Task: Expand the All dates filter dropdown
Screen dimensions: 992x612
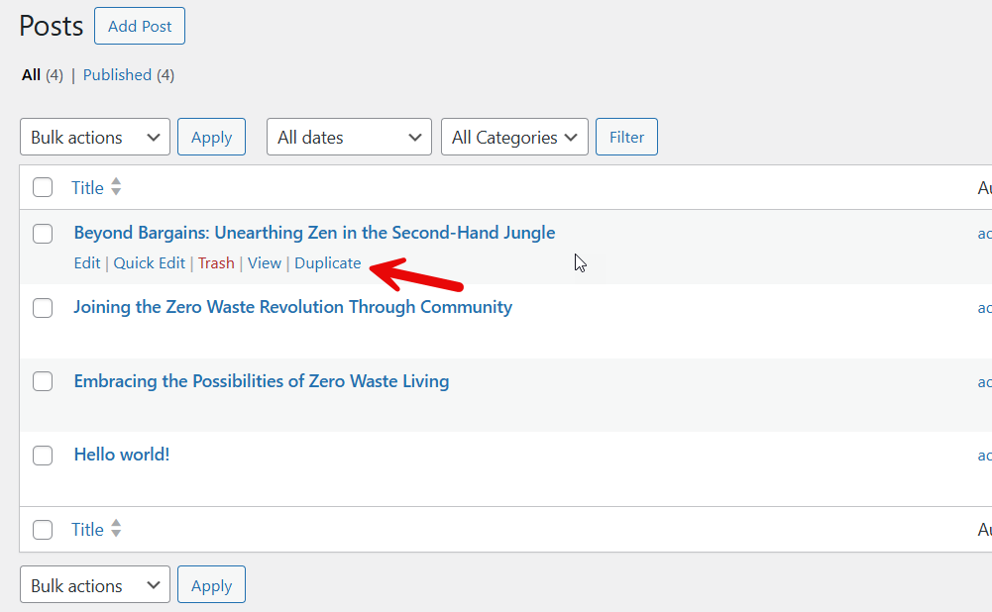Action: [x=349, y=138]
